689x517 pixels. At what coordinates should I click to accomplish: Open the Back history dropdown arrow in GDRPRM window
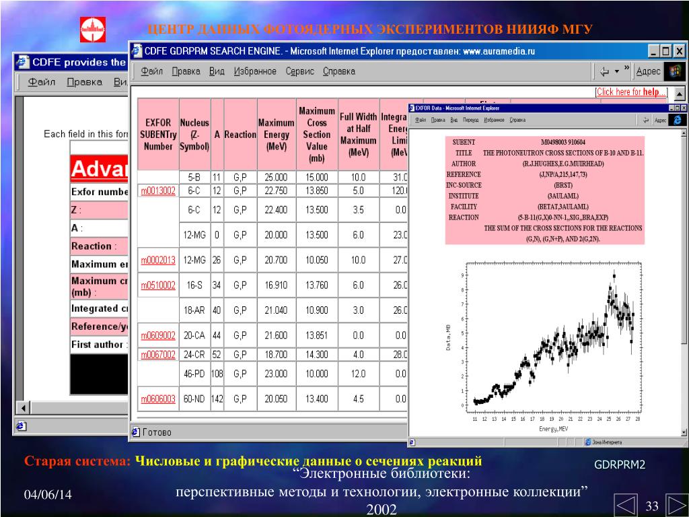coord(616,71)
